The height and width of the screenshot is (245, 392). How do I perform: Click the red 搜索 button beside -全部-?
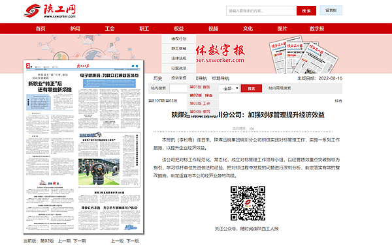tap(252, 88)
